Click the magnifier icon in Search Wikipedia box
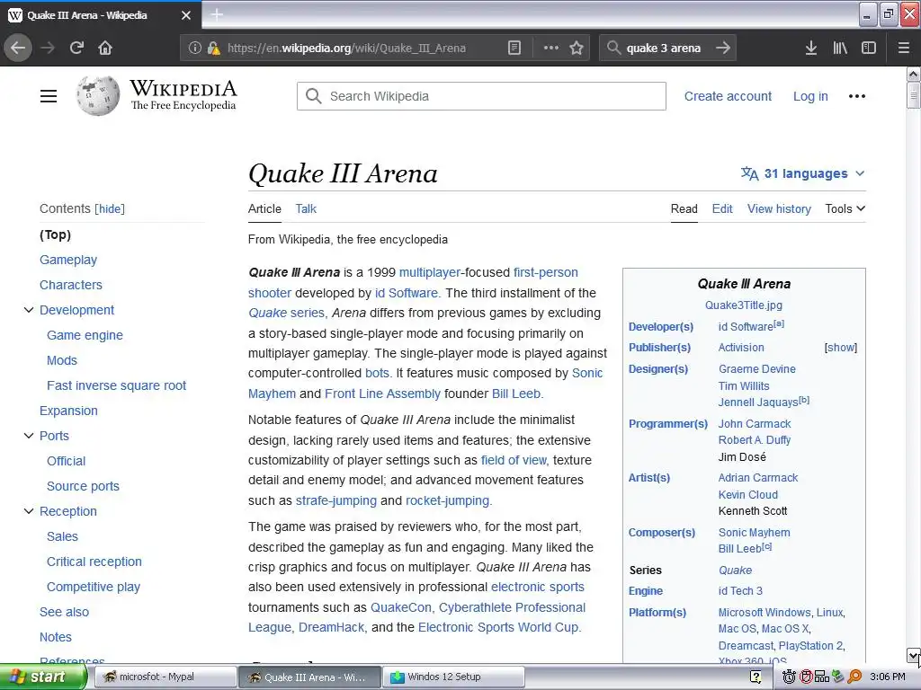Screen dimensions: 921x690 pos(314,96)
